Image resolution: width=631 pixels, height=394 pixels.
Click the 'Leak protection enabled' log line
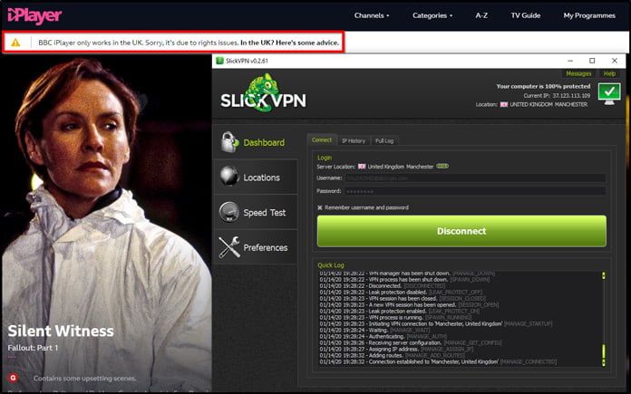[x=400, y=312]
